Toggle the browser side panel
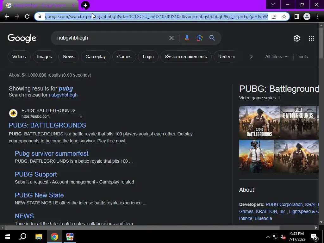 pyautogui.click(x=297, y=16)
